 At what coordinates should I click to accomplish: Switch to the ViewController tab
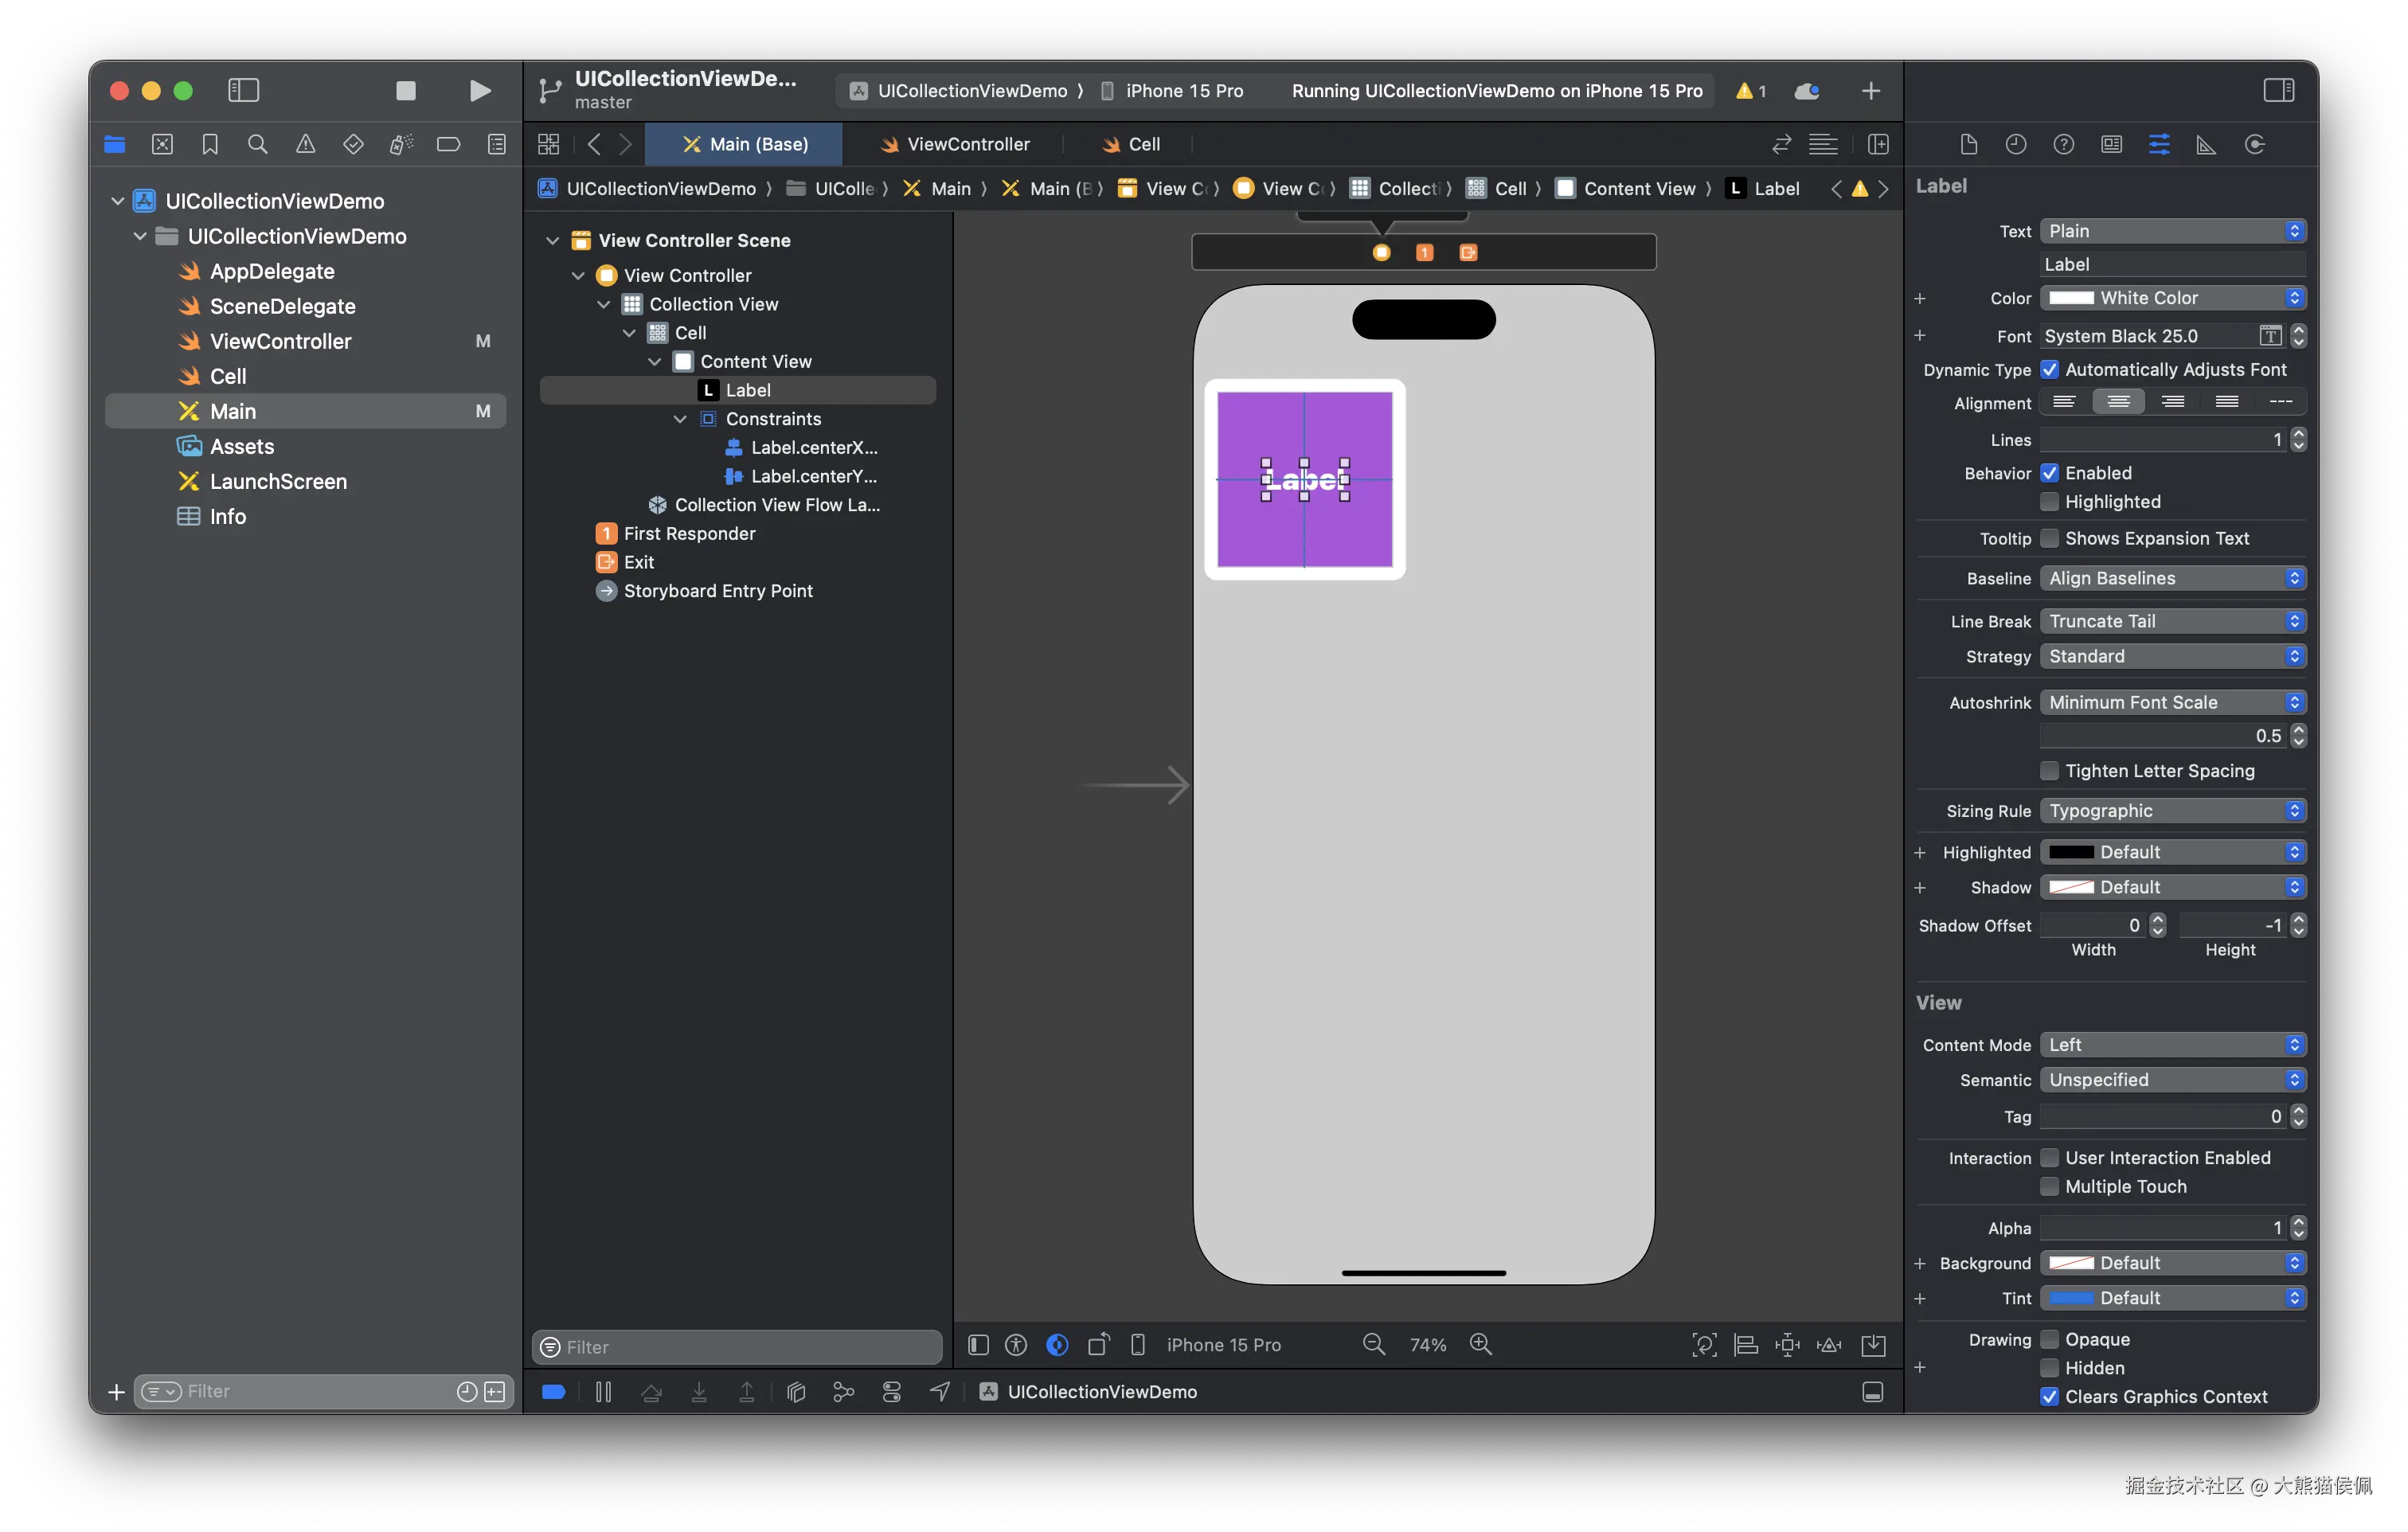tap(955, 145)
